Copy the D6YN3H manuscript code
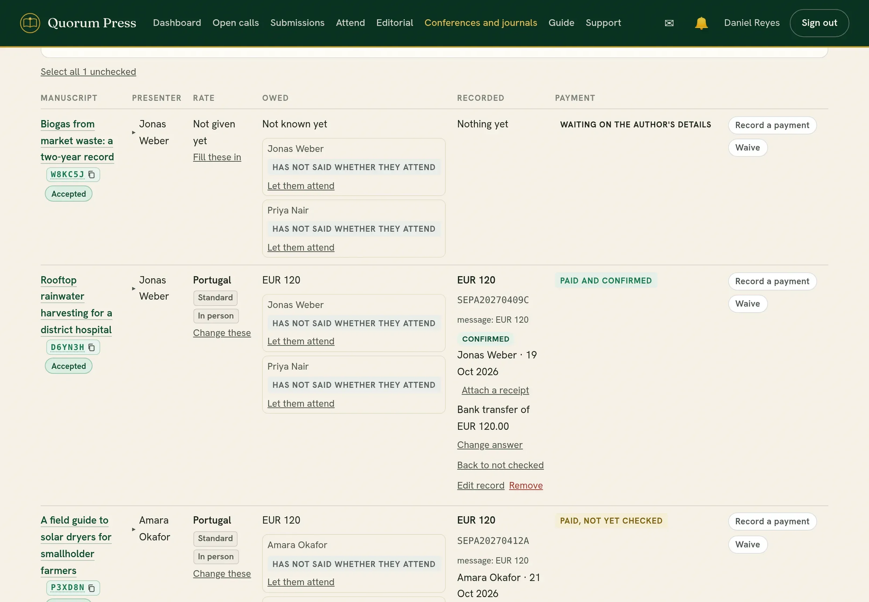869x602 pixels. click(91, 348)
